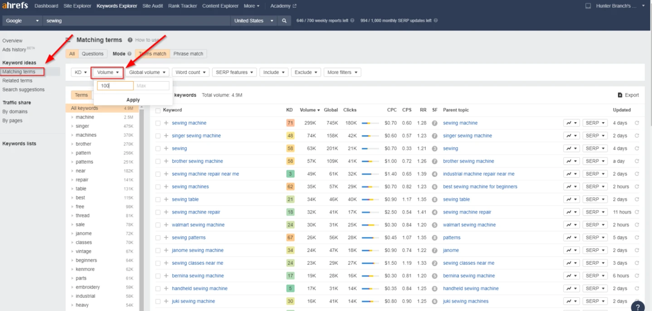Open Search suggestions in sidebar

pos(24,90)
